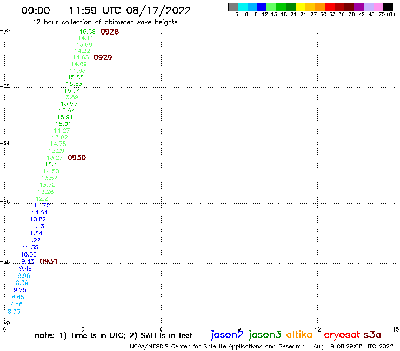Viewport: 400px width, 351px height.
Task: Click the wave height value '8.33'
Action: (14, 312)
